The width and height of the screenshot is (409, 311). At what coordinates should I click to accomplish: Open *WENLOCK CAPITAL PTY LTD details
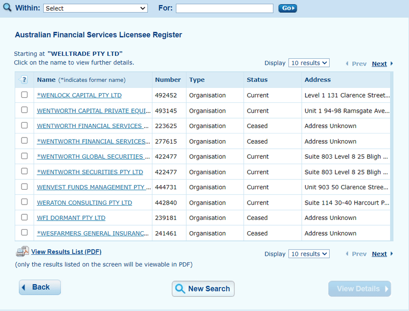79,95
